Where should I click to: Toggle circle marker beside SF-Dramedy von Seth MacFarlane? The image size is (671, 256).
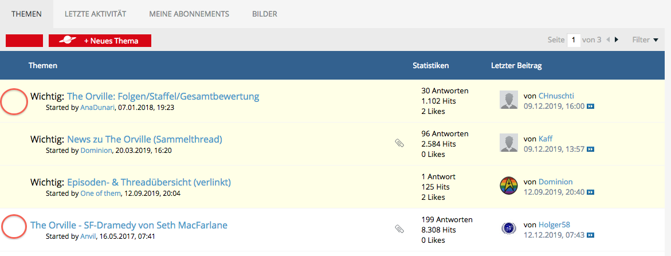[x=14, y=226]
